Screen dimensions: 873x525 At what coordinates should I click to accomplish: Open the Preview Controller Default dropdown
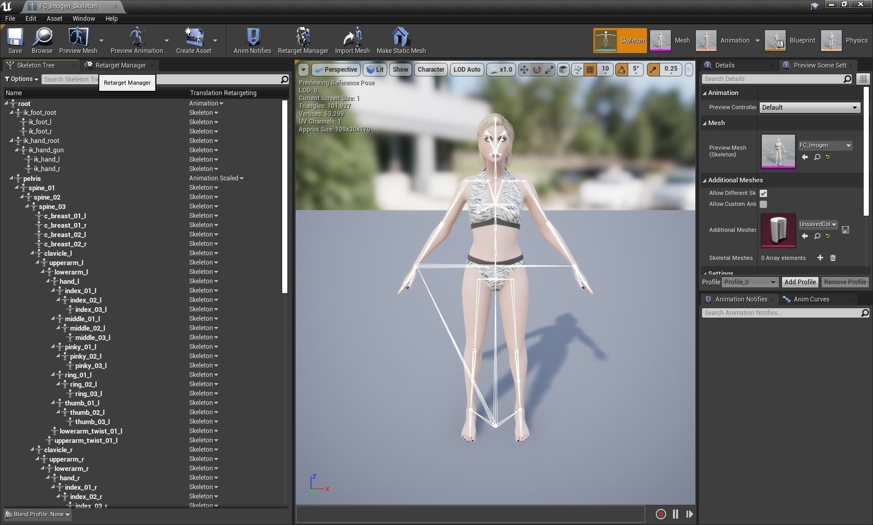click(810, 108)
